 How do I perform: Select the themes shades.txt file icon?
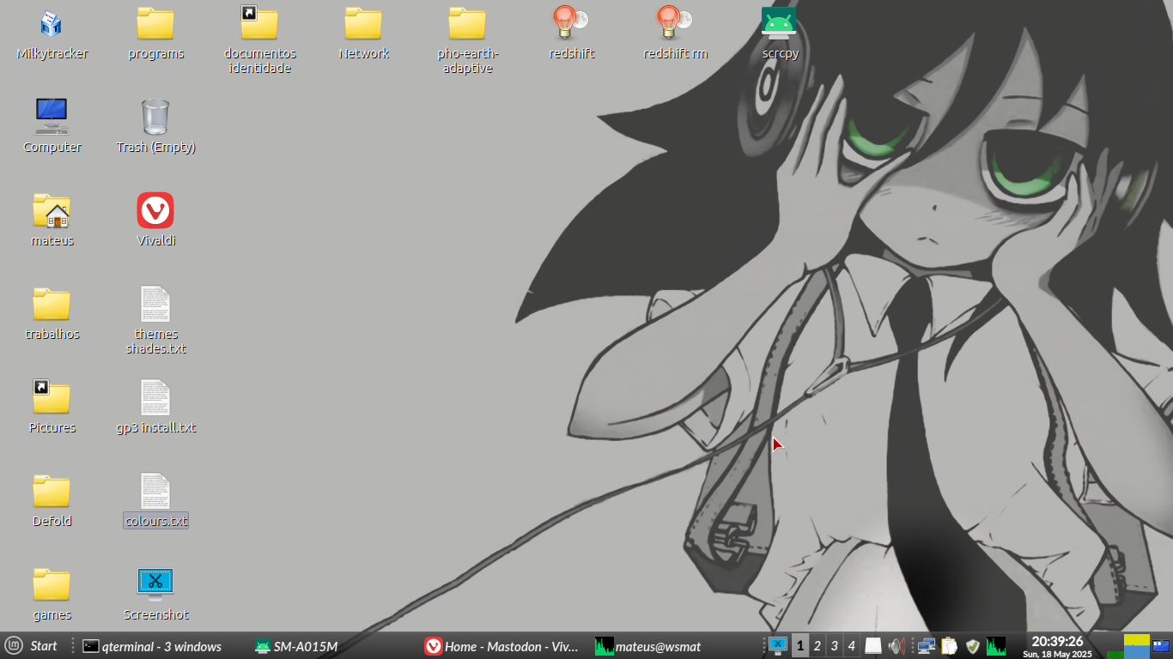[155, 304]
